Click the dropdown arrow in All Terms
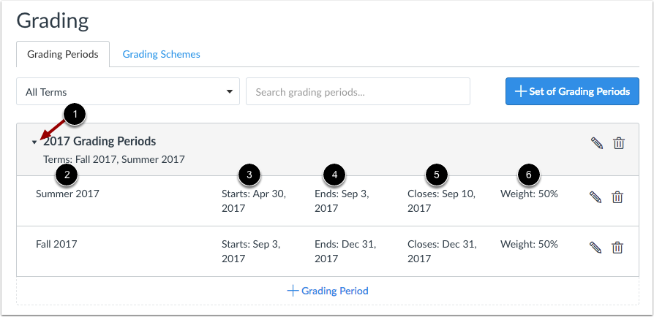Image resolution: width=654 pixels, height=317 pixels. (x=230, y=91)
